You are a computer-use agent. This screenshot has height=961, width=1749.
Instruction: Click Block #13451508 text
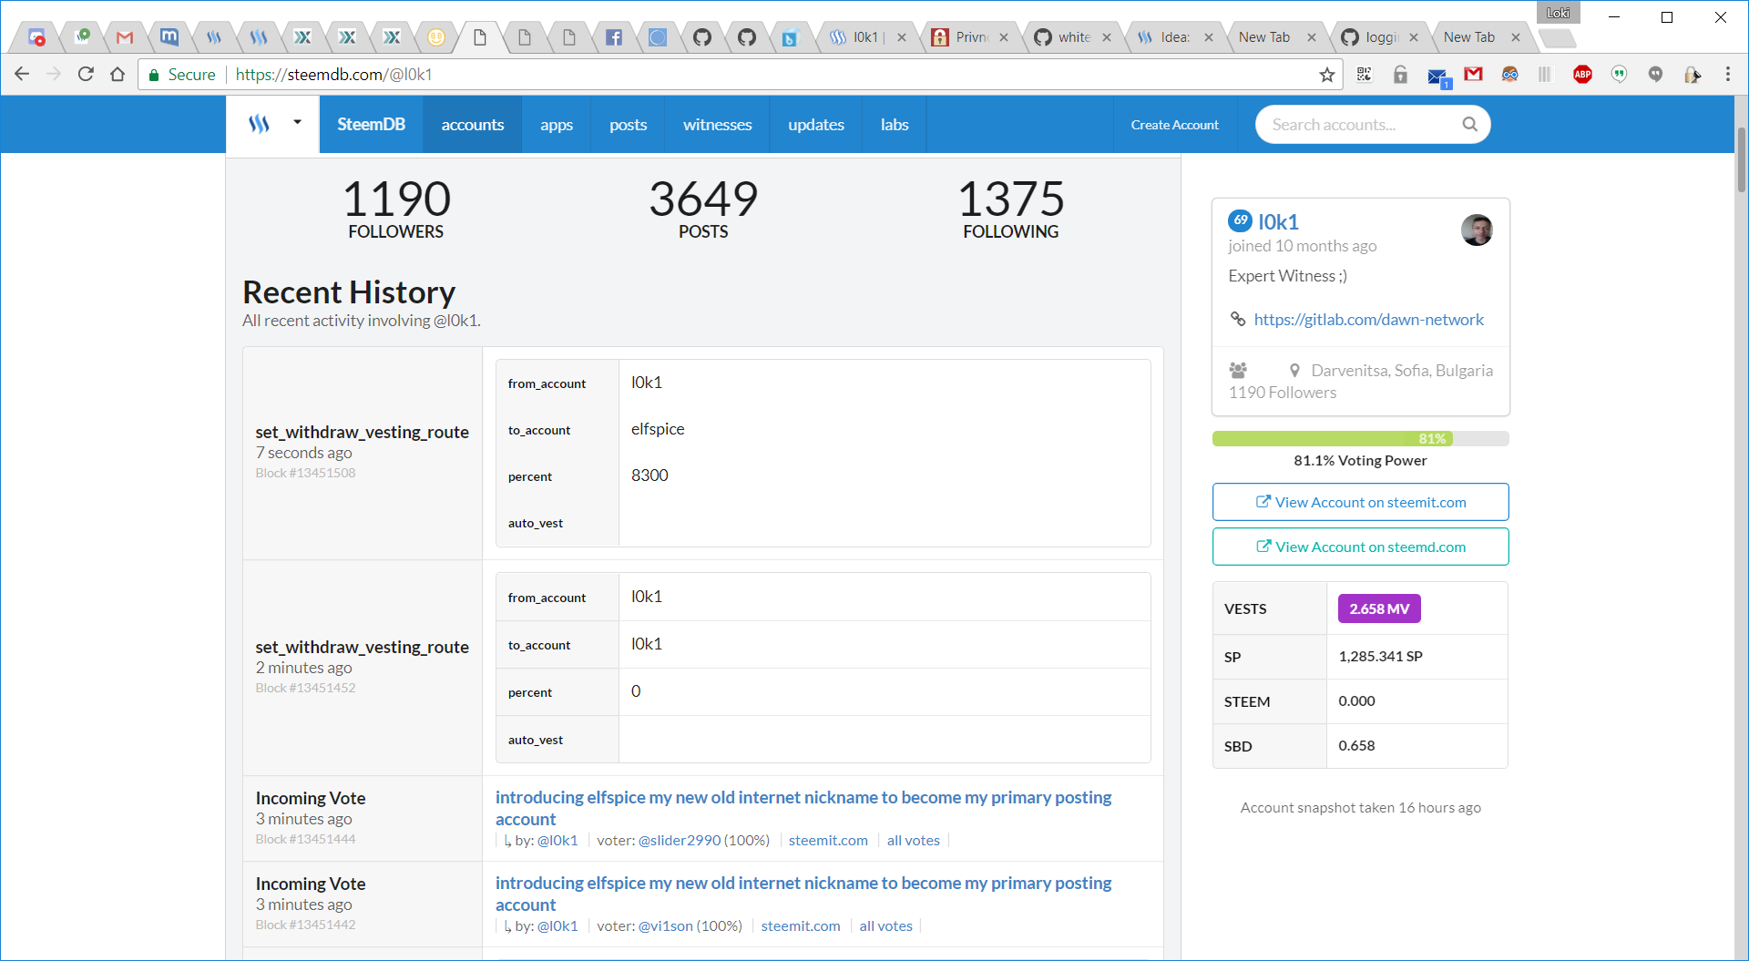point(305,473)
